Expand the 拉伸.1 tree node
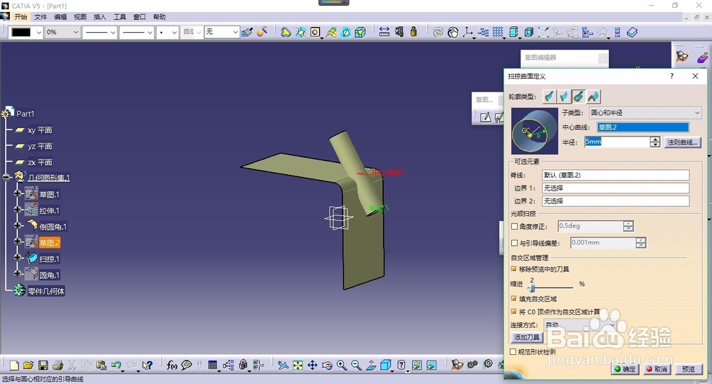Viewport: 712px width, 384px height. [17, 210]
